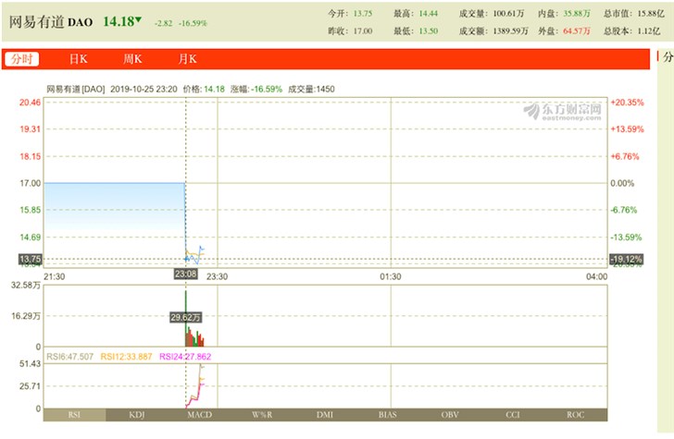
Task: Click the 04:00 time axis label
Action: click(x=596, y=276)
